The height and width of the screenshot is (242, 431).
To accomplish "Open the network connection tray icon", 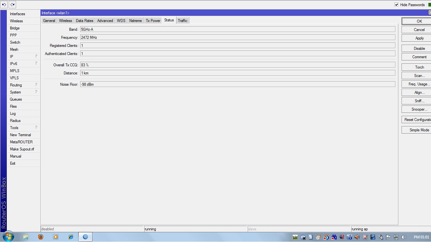I will pyautogui.click(x=396, y=237).
